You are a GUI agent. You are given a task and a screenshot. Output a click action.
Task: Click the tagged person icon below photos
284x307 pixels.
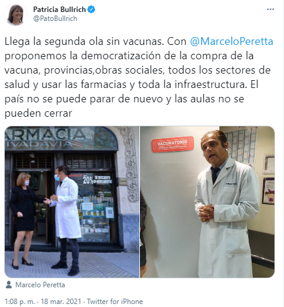(x=8, y=285)
